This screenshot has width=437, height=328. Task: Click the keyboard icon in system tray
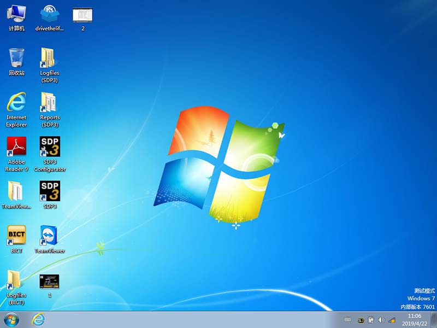347,320
